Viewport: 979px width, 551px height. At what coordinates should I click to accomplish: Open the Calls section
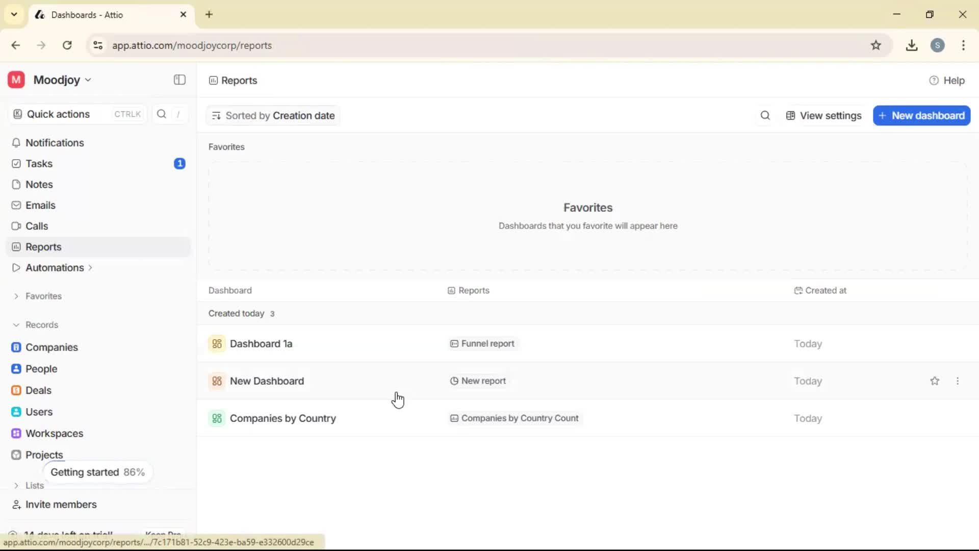coord(36,226)
